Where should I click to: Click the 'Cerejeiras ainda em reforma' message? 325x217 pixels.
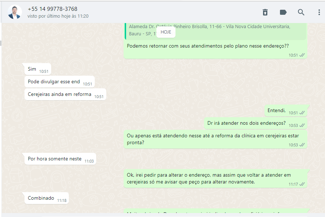click(x=65, y=94)
